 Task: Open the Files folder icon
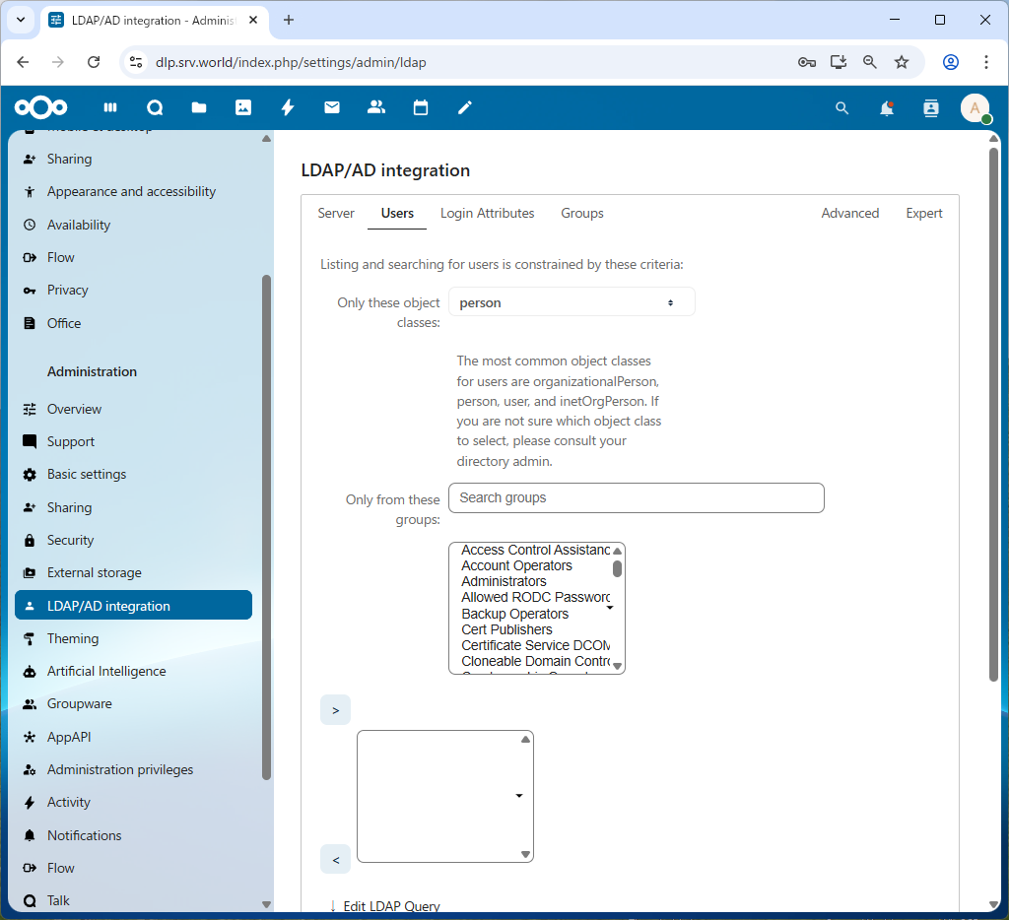199,107
